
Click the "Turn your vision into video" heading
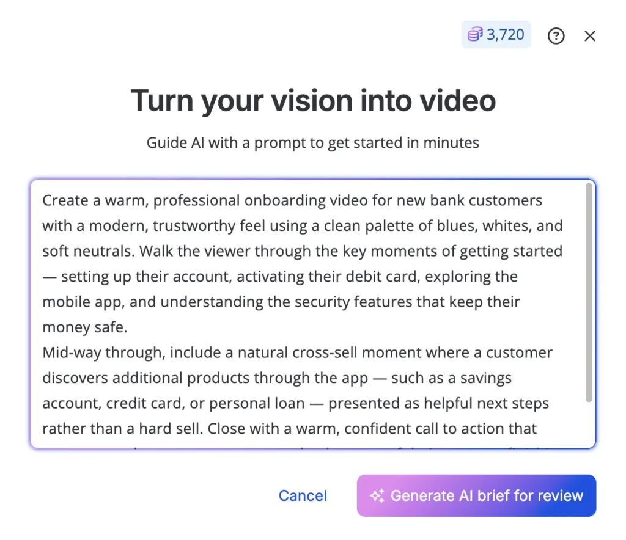coord(313,100)
